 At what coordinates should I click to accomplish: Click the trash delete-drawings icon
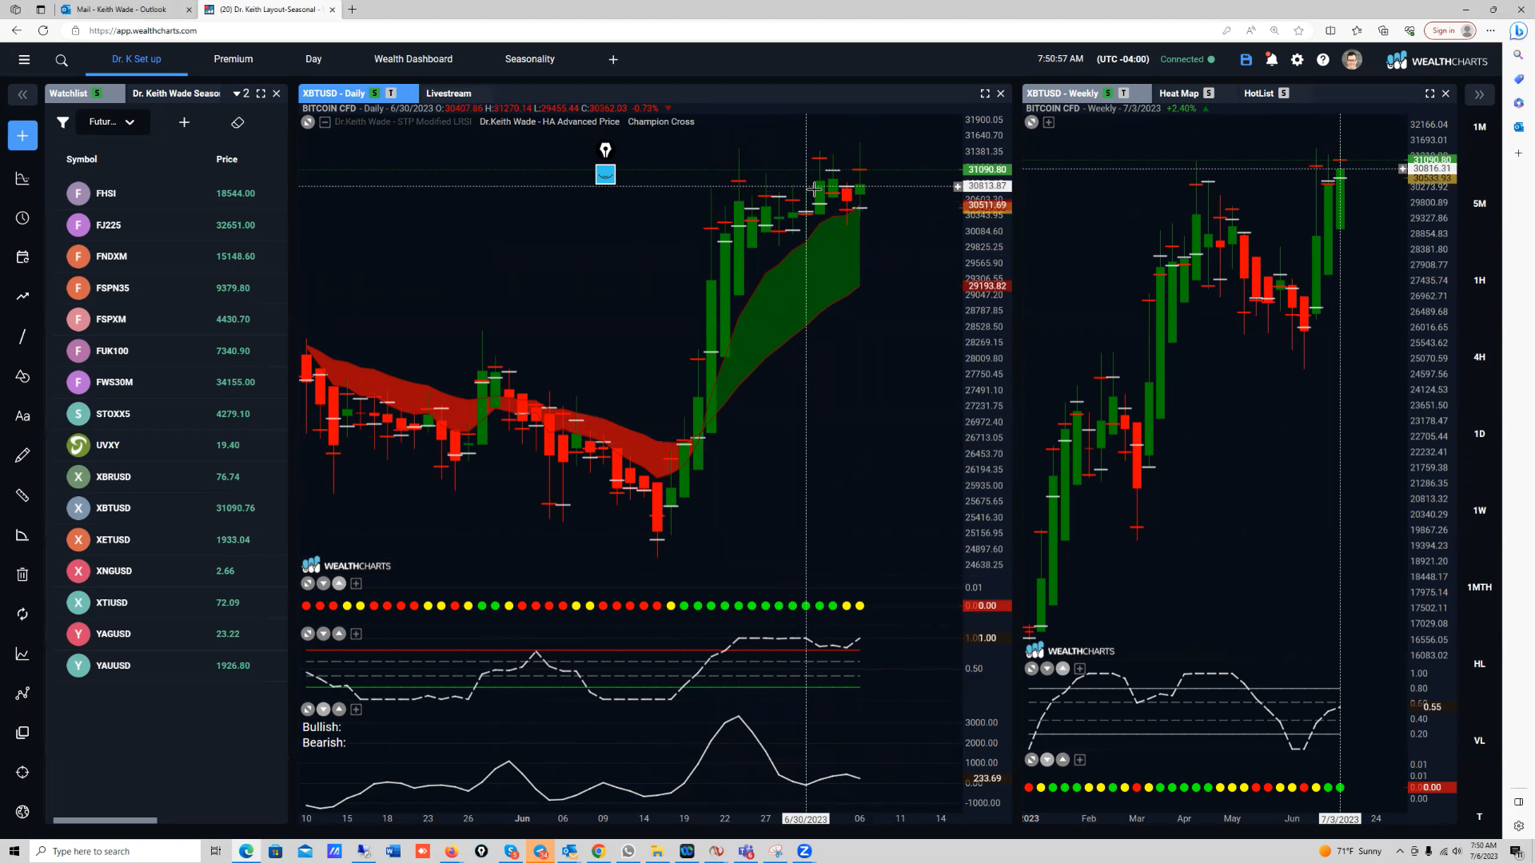[22, 575]
